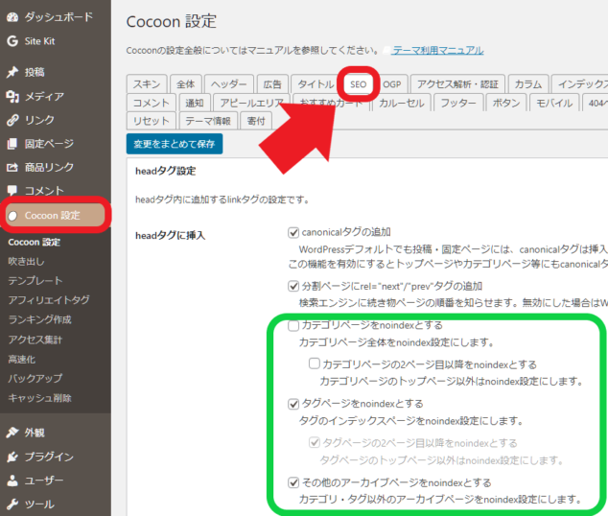This screenshot has width=608, height=516.
Task: Open the Dashboard gauge icon
Action: (x=12, y=17)
